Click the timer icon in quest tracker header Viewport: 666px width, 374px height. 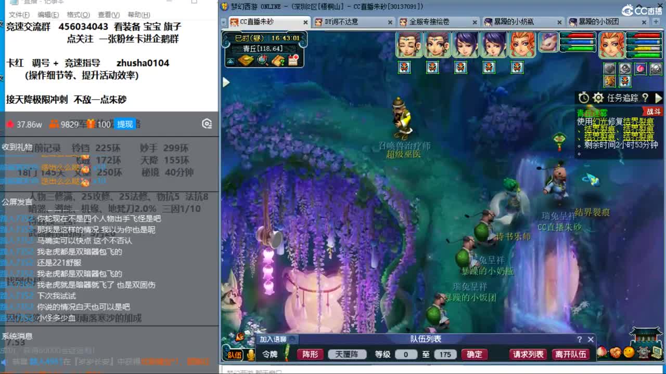(584, 98)
